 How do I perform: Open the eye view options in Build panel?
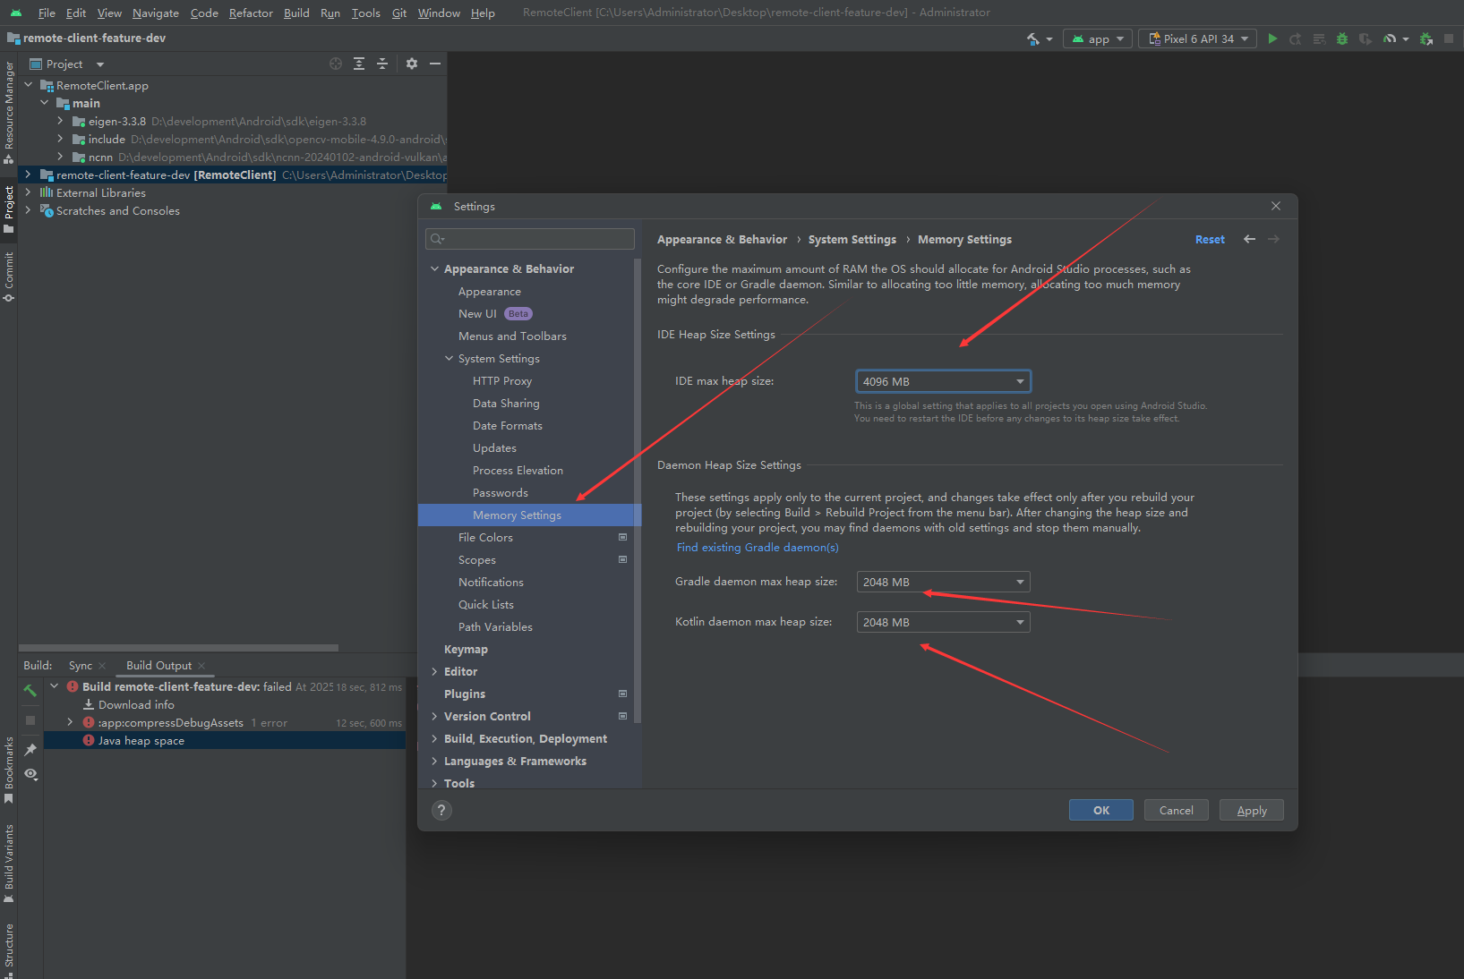click(30, 774)
